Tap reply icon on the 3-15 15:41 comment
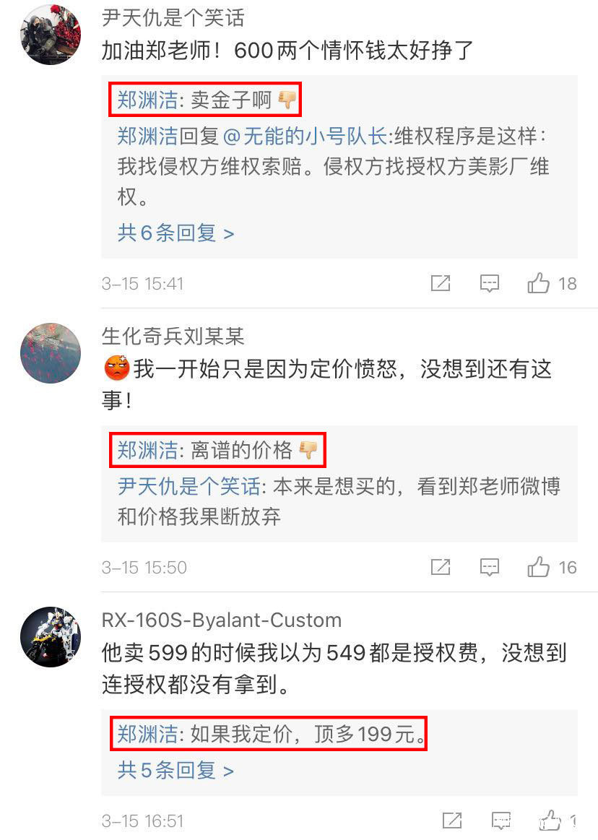598x840 pixels. coord(489,283)
